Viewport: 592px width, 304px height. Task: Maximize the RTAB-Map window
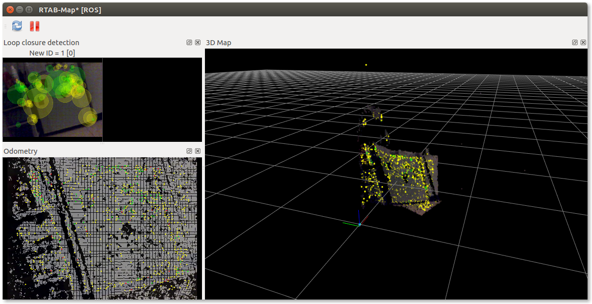pyautogui.click(x=29, y=9)
